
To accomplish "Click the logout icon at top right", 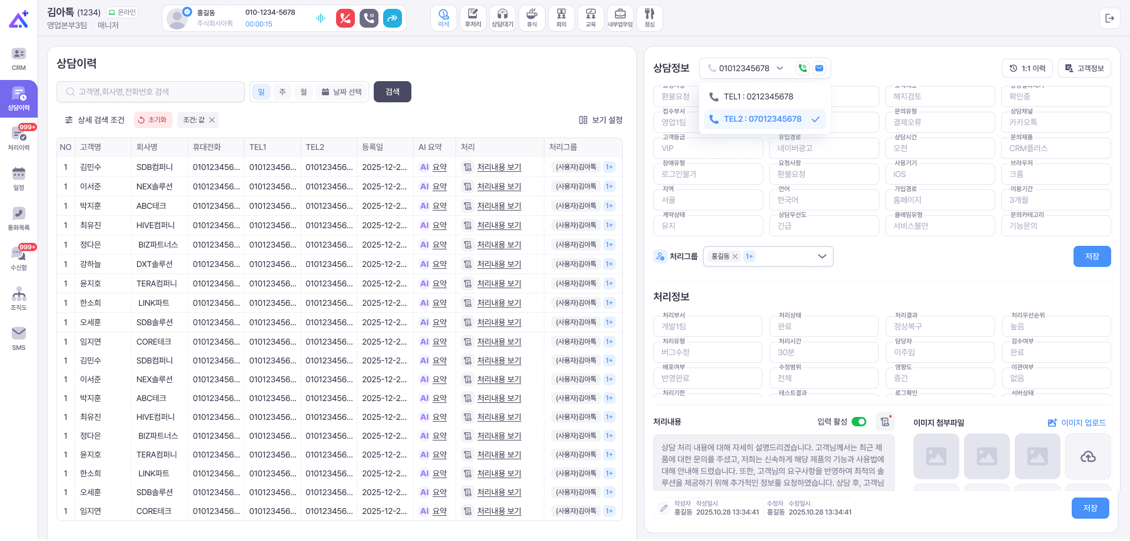I will coord(1109,18).
